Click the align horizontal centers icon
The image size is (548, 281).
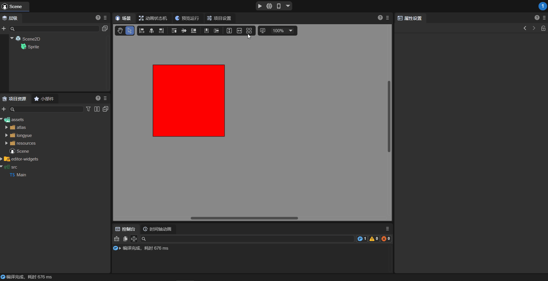pyautogui.click(x=152, y=30)
